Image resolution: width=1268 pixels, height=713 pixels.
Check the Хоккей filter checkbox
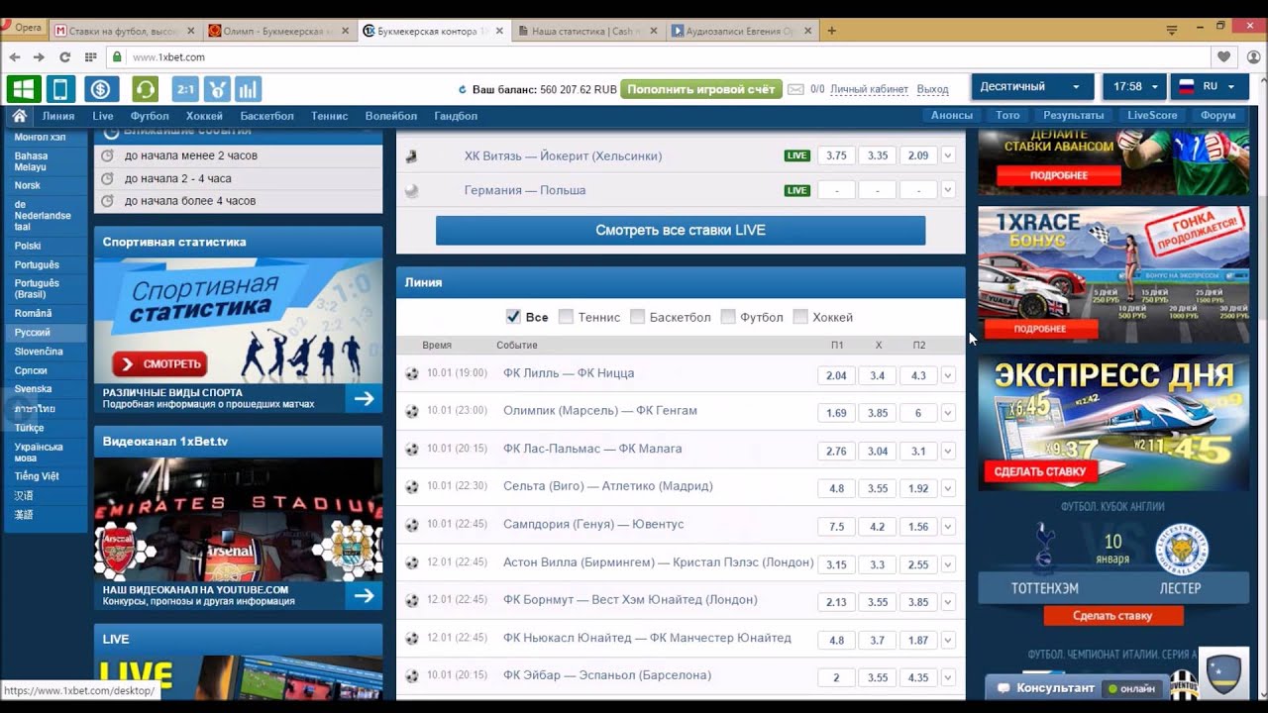[x=800, y=317]
